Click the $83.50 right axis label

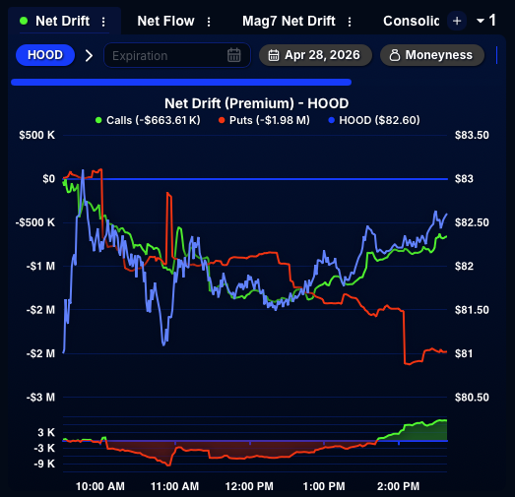[472, 135]
